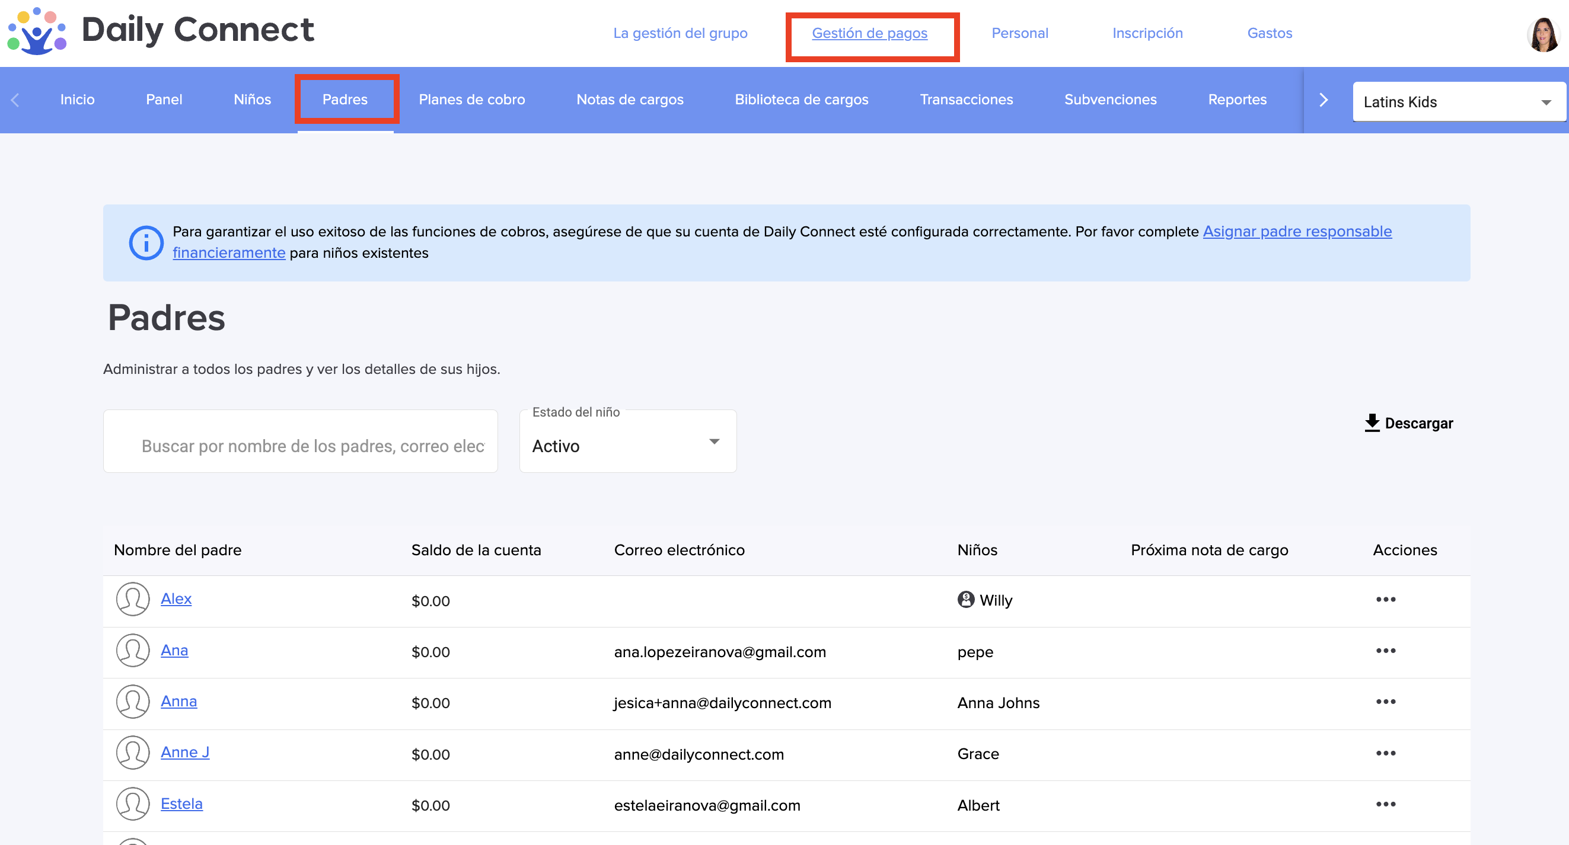The width and height of the screenshot is (1569, 845).
Task: Open the three-dot actions menu for Alex
Action: (x=1385, y=600)
